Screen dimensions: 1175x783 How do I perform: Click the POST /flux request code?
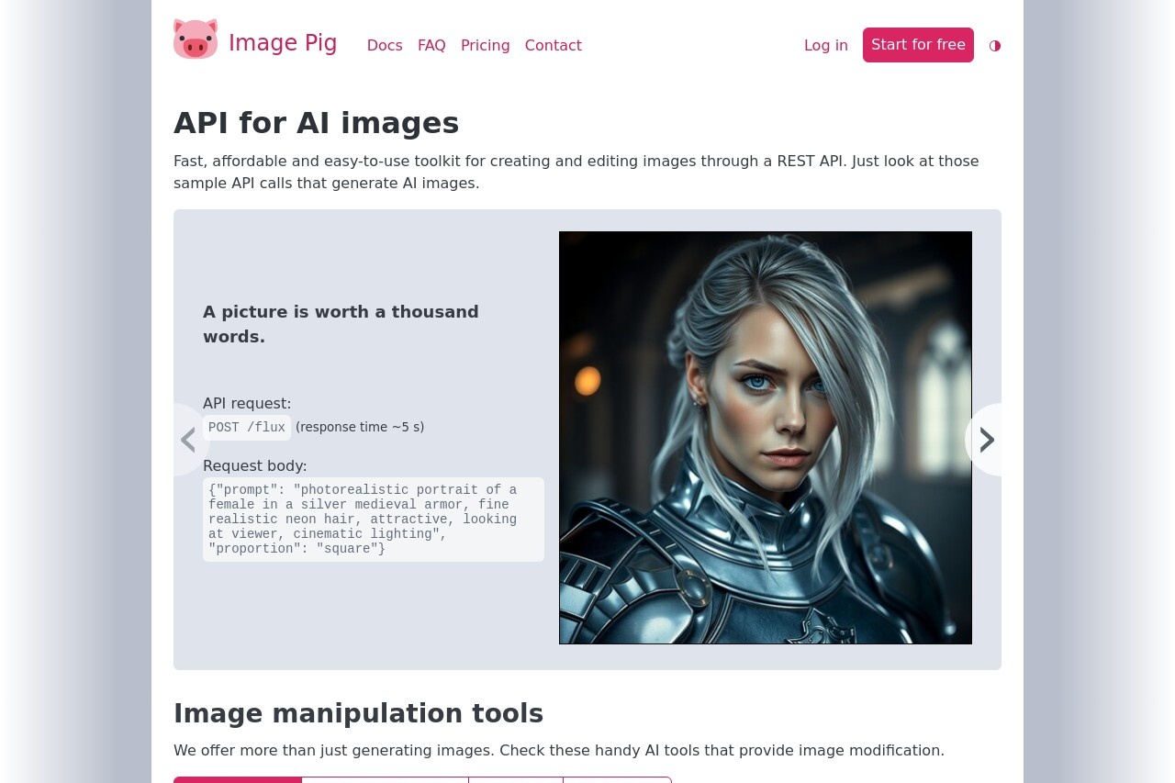coord(247,428)
